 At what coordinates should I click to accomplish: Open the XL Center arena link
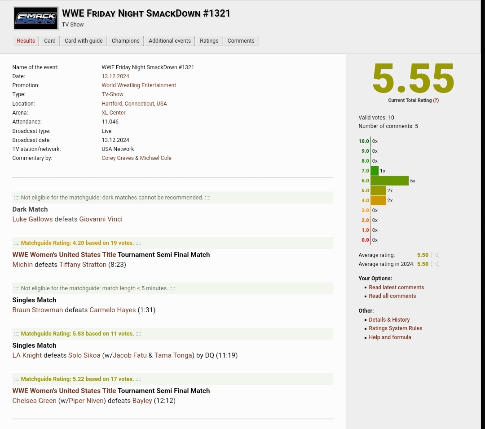coord(114,113)
